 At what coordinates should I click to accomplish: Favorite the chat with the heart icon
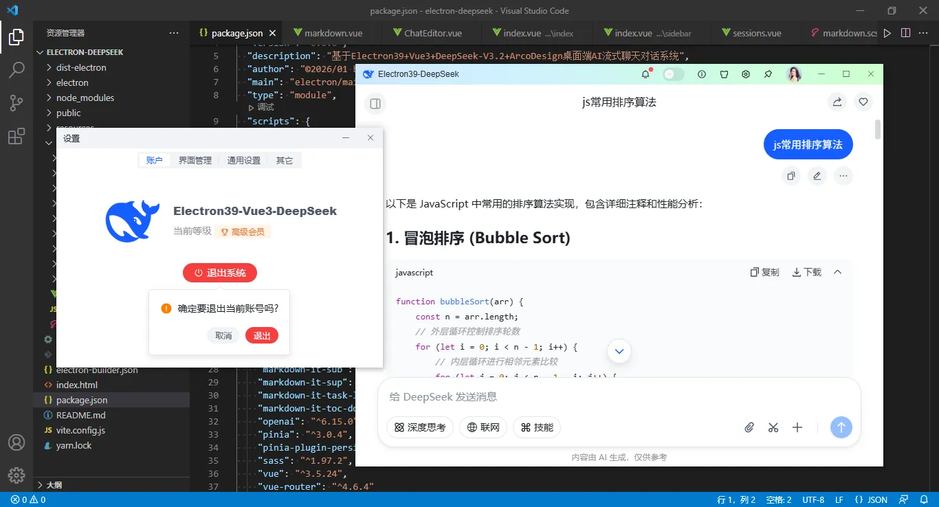863,102
